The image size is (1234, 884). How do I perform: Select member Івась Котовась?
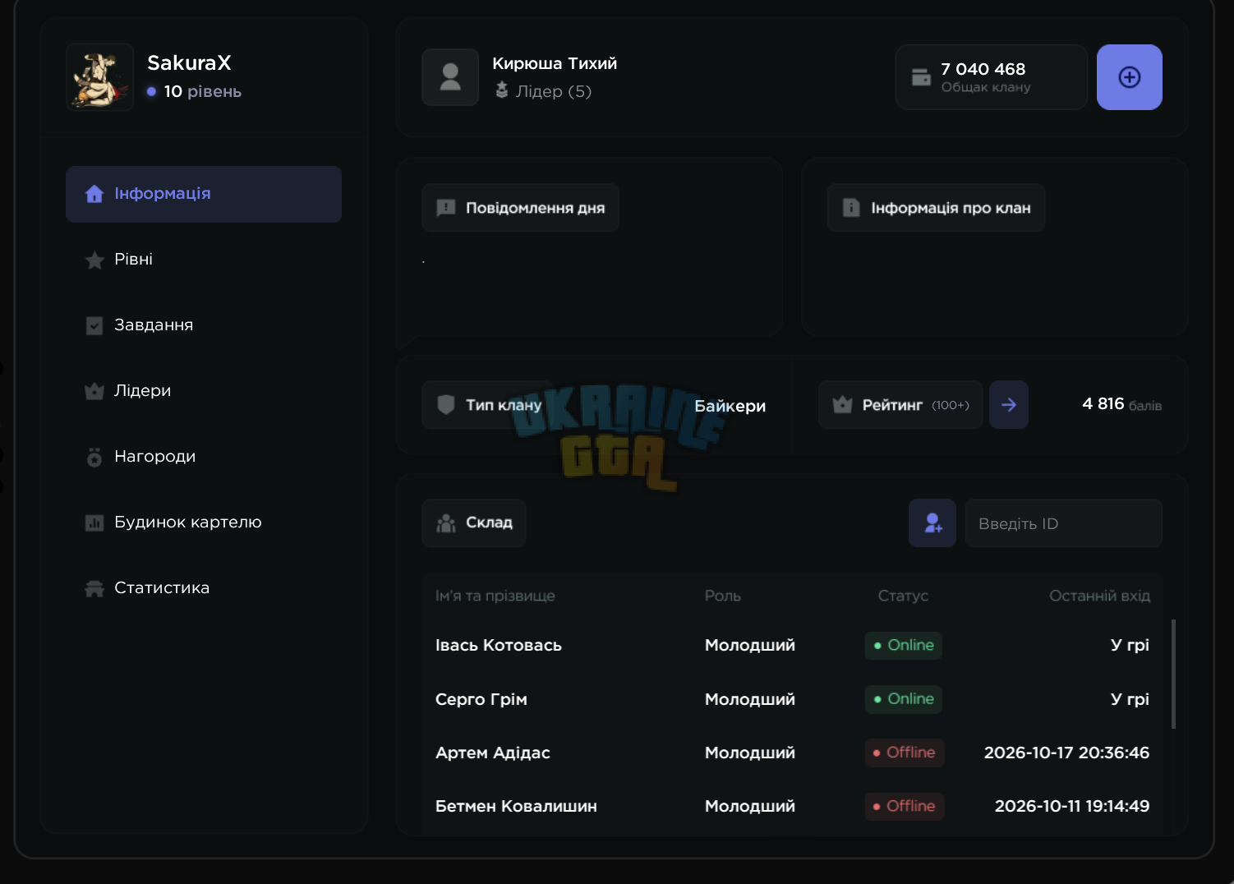click(499, 645)
